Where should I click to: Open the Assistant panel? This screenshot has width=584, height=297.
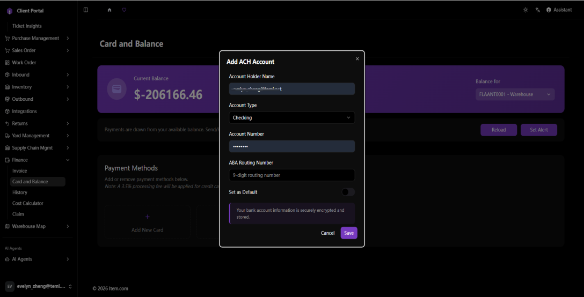(559, 10)
